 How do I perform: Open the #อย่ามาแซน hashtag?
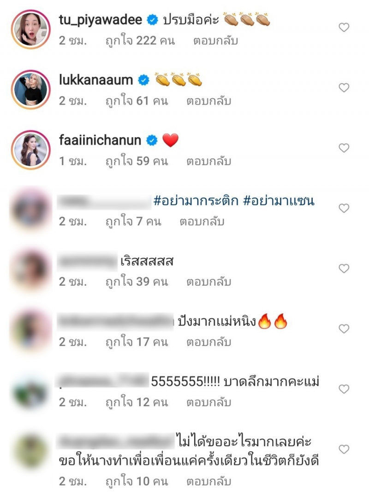click(279, 200)
